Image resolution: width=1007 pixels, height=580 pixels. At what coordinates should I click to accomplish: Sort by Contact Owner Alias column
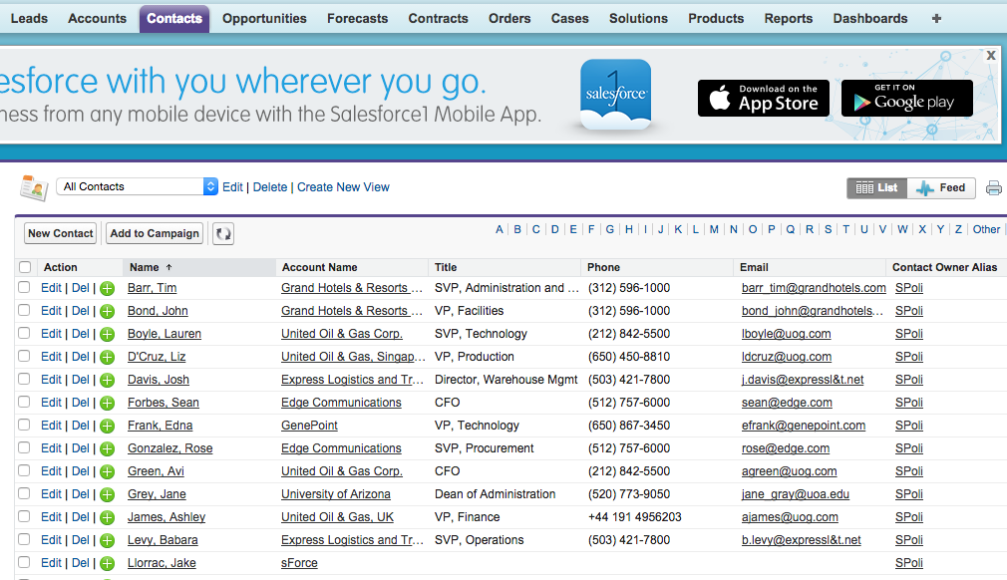pyautogui.click(x=944, y=267)
